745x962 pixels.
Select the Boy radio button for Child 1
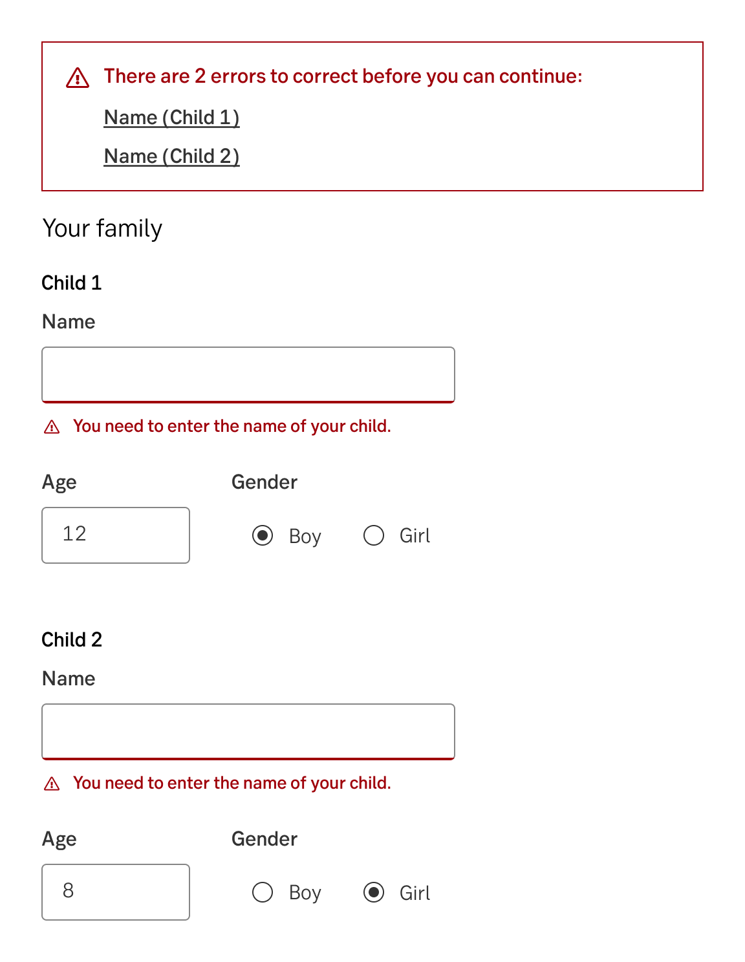263,535
